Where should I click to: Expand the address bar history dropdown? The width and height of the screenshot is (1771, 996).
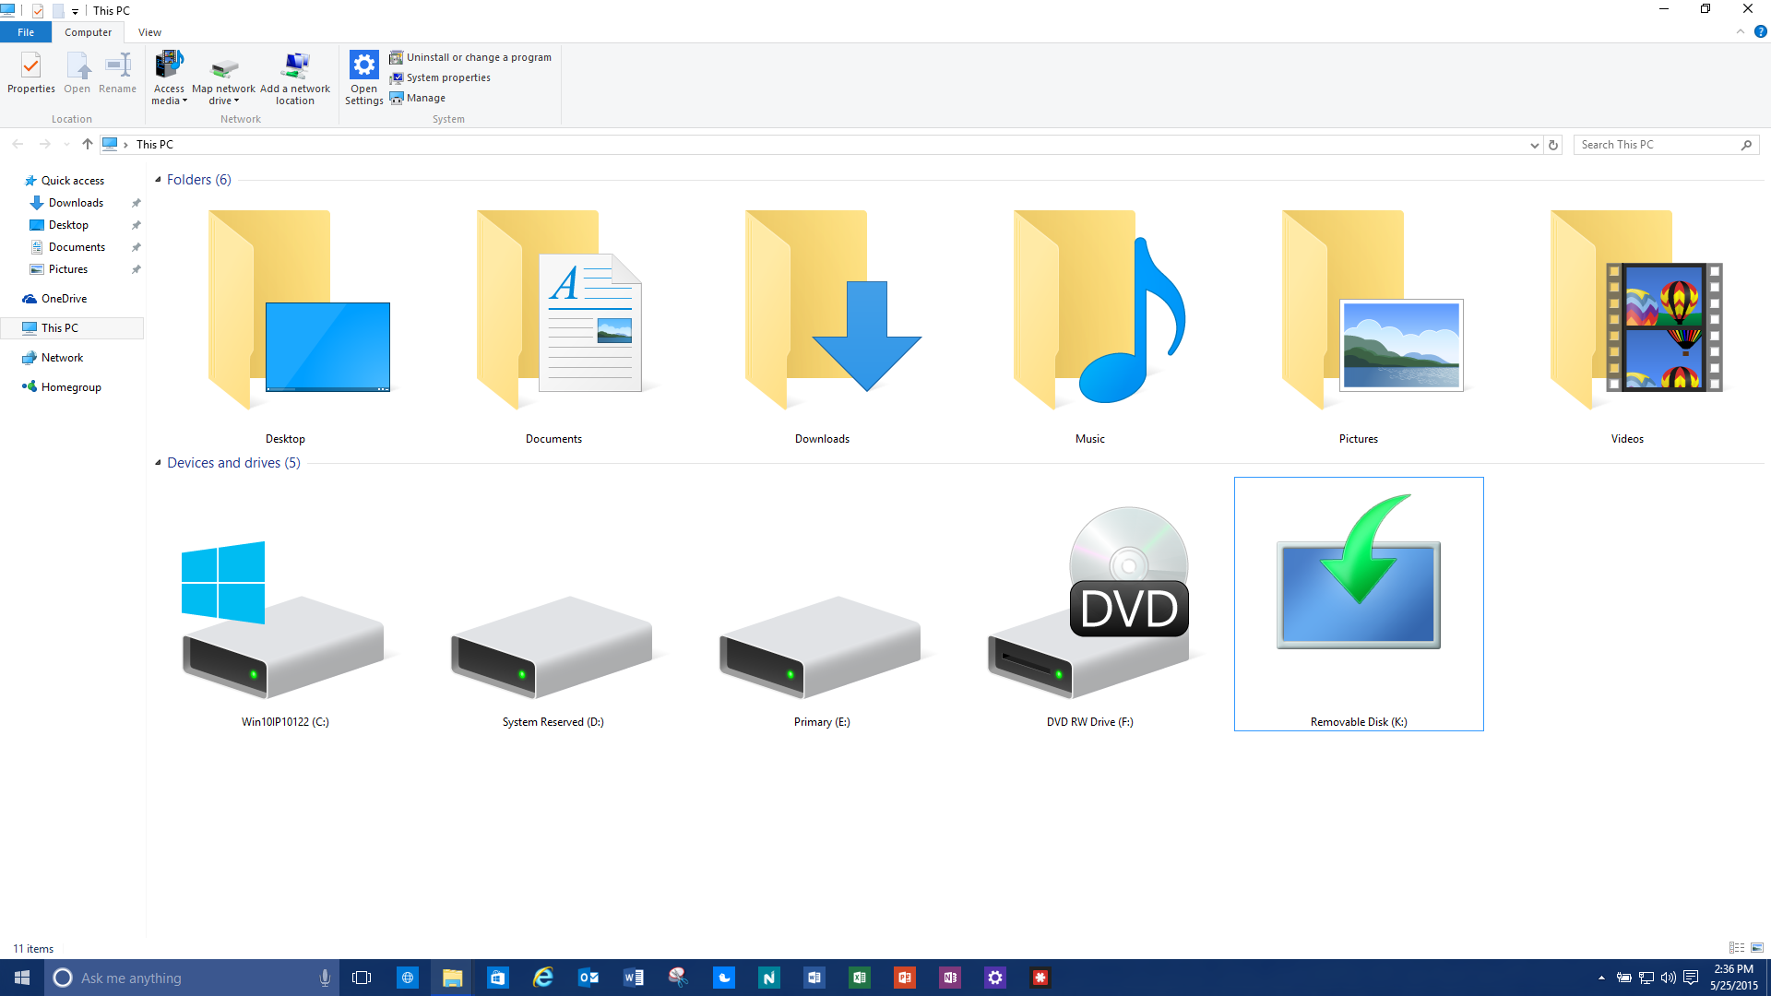pos(1534,145)
